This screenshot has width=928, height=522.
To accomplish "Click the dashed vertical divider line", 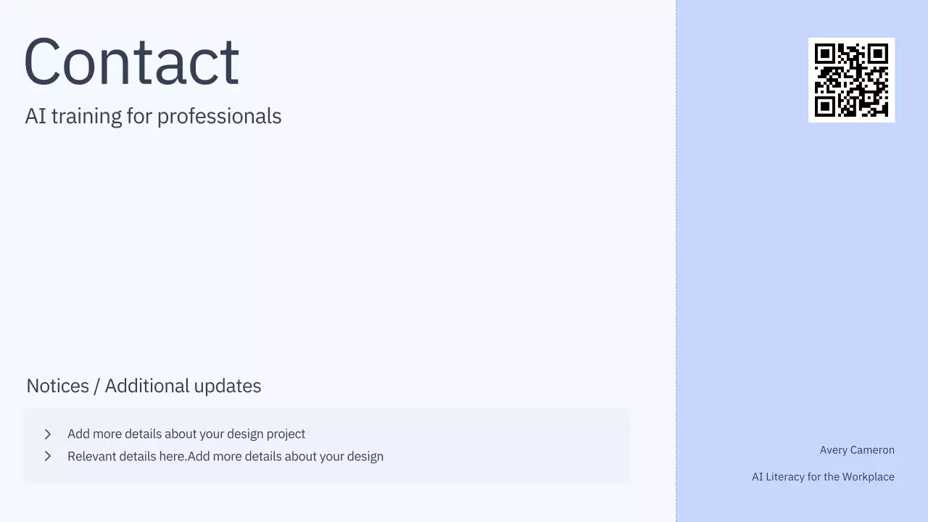I will [x=676, y=261].
